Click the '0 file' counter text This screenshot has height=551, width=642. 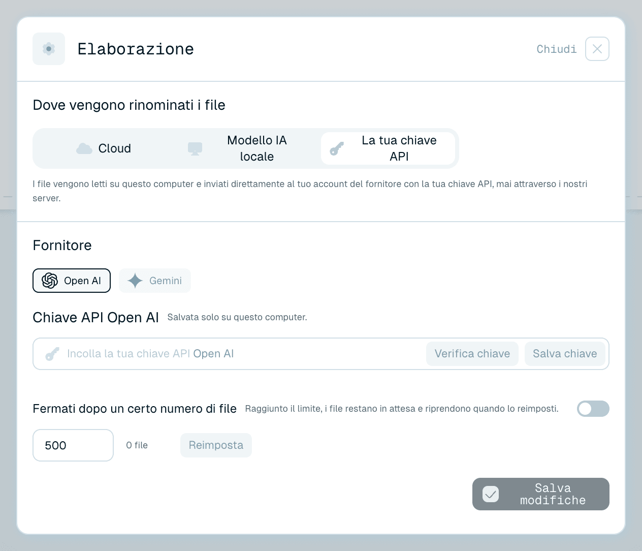pos(137,445)
